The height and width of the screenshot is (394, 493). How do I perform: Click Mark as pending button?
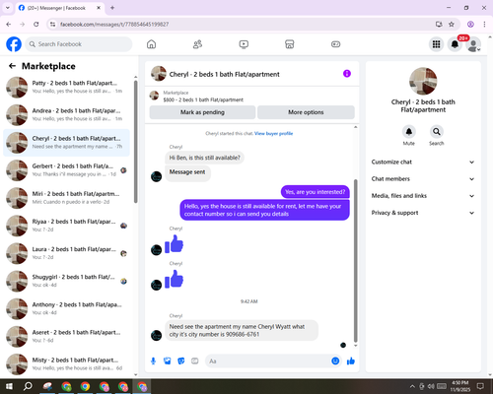tap(202, 112)
